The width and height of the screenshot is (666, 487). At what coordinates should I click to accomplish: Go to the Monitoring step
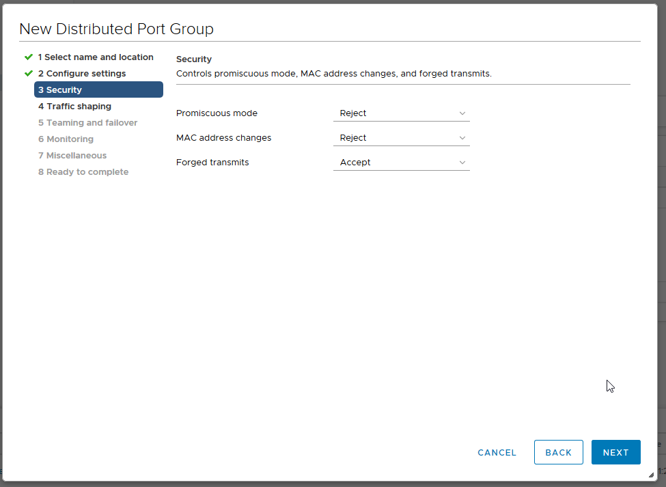[x=66, y=139]
